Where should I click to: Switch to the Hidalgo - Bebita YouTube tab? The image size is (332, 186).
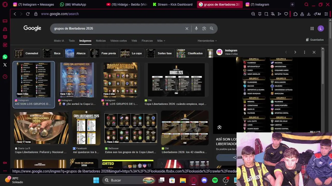point(127,4)
